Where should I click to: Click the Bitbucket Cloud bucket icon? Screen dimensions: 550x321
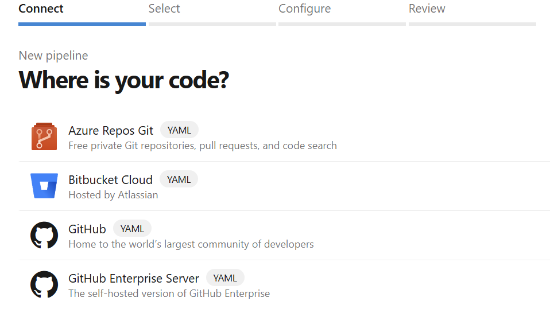coord(44,186)
